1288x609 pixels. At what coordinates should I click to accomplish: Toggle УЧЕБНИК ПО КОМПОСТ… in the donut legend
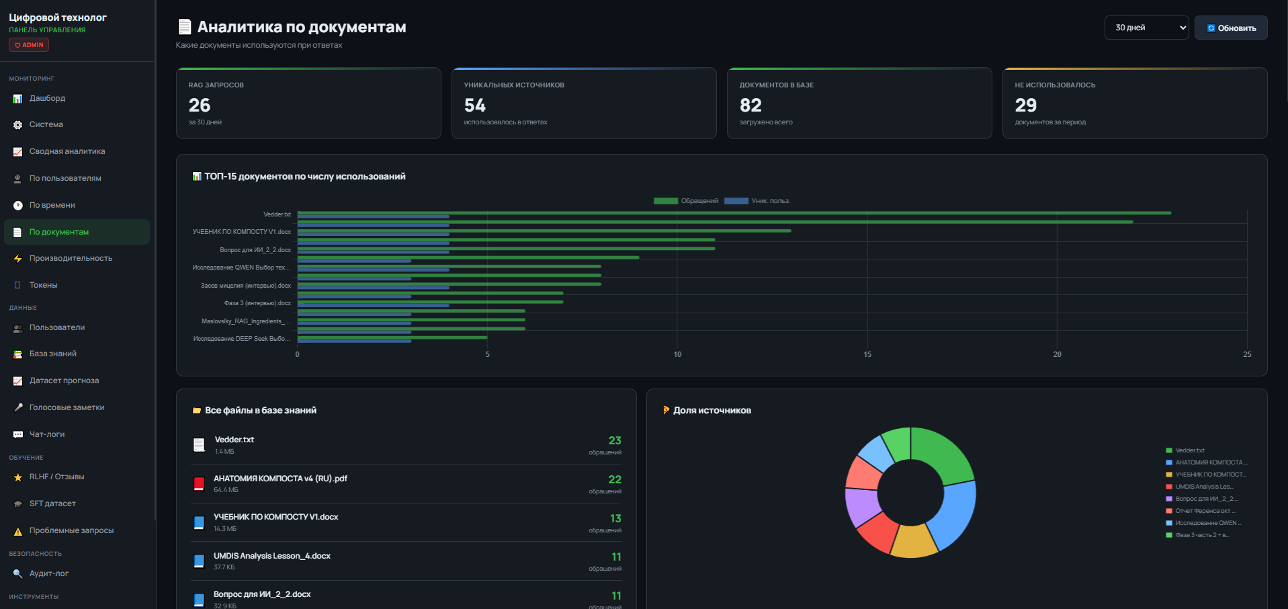[x=1206, y=475]
